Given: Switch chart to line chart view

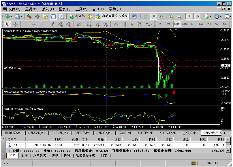Looking at the screenshot, I should point(161,16).
